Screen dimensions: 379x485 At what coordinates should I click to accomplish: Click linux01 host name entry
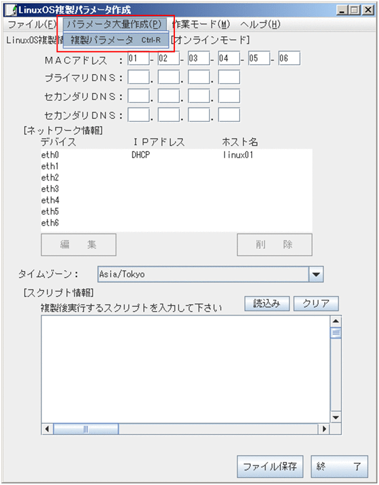(238, 154)
